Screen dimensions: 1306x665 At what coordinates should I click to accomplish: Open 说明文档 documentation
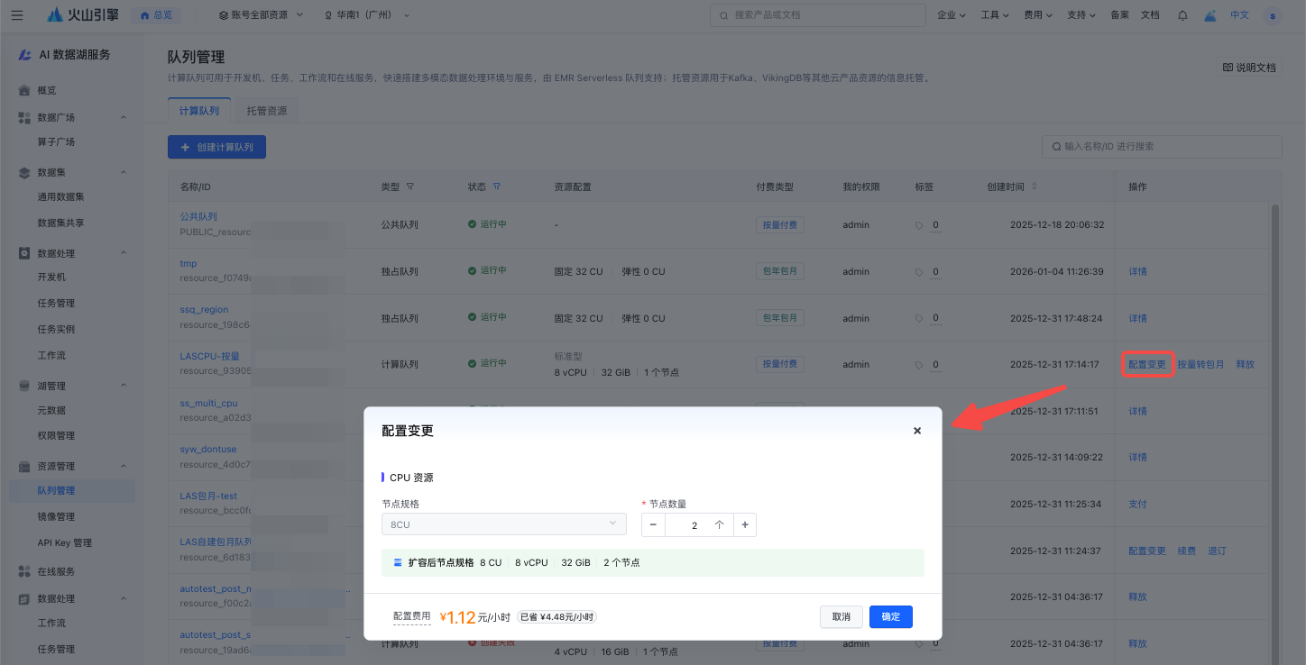click(1249, 68)
